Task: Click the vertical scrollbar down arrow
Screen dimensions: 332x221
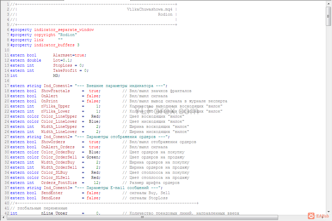Action: pyautogui.click(x=328, y=211)
